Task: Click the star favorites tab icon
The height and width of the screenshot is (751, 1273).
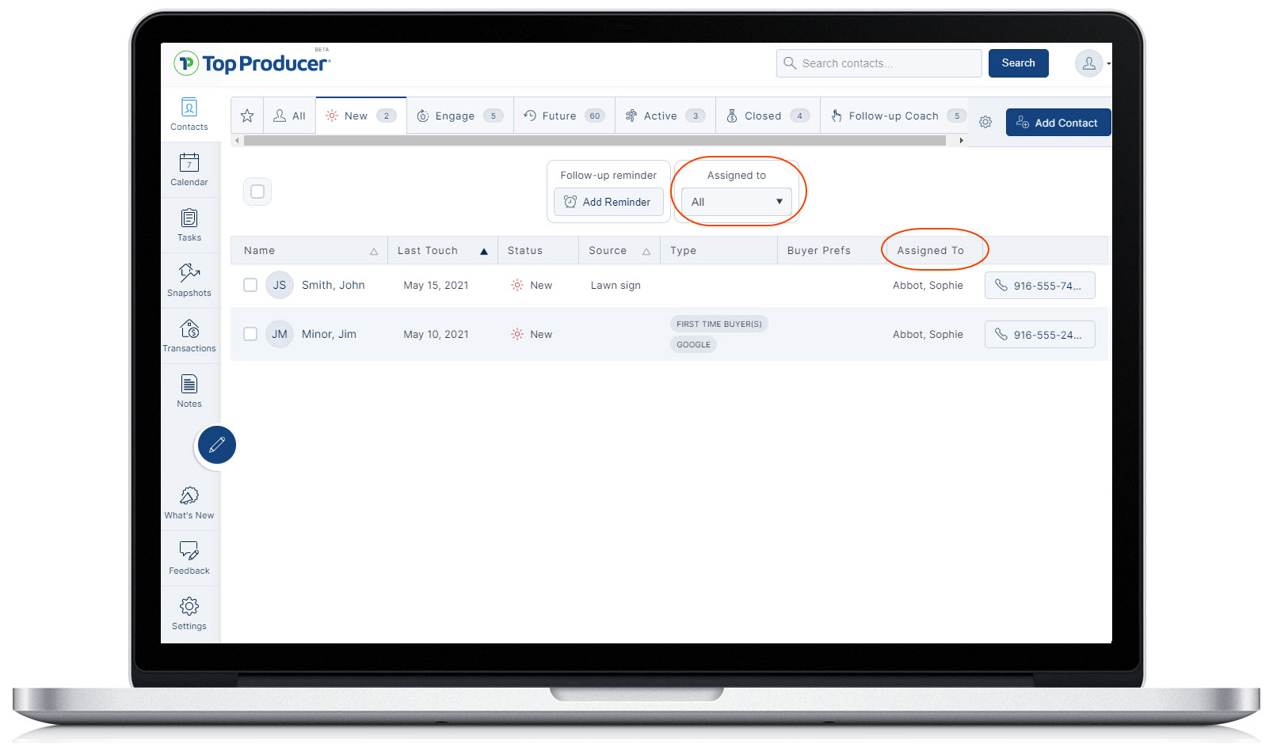Action: click(247, 116)
